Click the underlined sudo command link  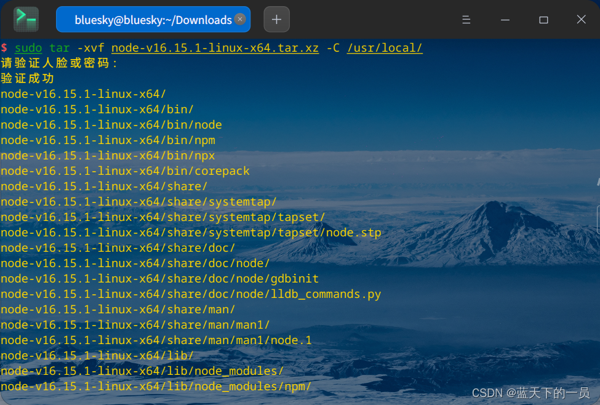click(x=28, y=47)
